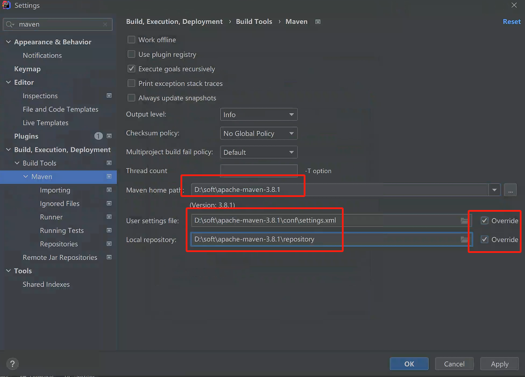
Task: Click project settings icon beside Running Tests
Action: coord(109,230)
